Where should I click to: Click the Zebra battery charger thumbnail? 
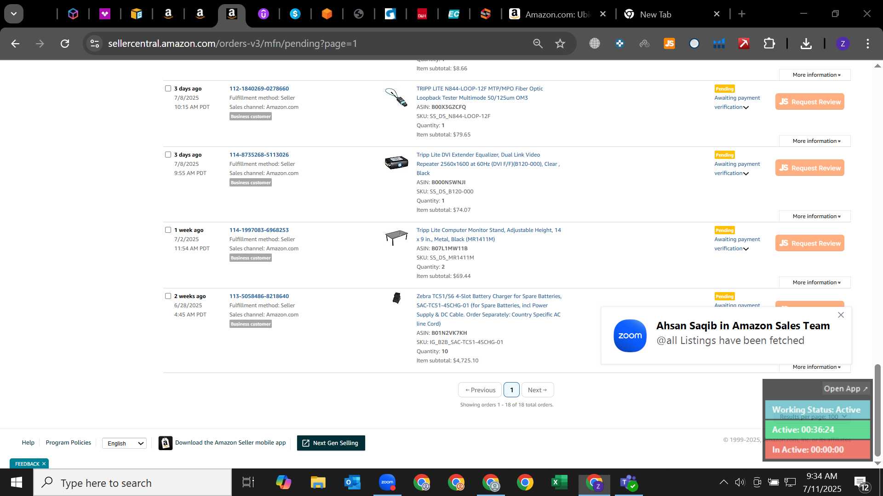396,298
